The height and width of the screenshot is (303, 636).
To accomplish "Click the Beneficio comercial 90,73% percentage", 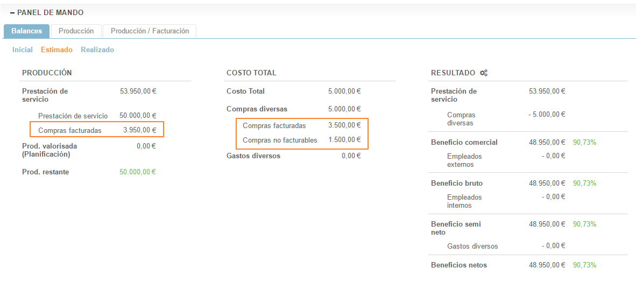I will tap(584, 143).
